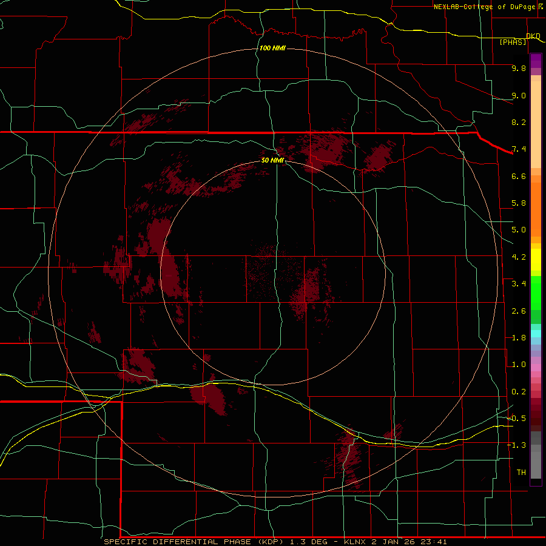Pick the pink segment of the color bar
Image resolution: width=546 pixels, height=546 pixels.
click(536, 368)
